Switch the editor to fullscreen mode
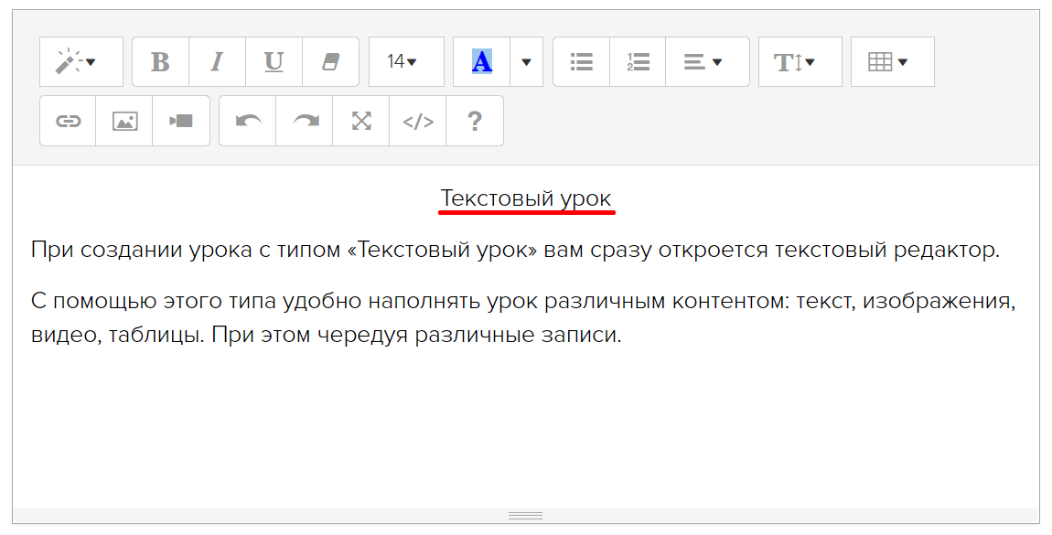The width and height of the screenshot is (1052, 535). [361, 121]
